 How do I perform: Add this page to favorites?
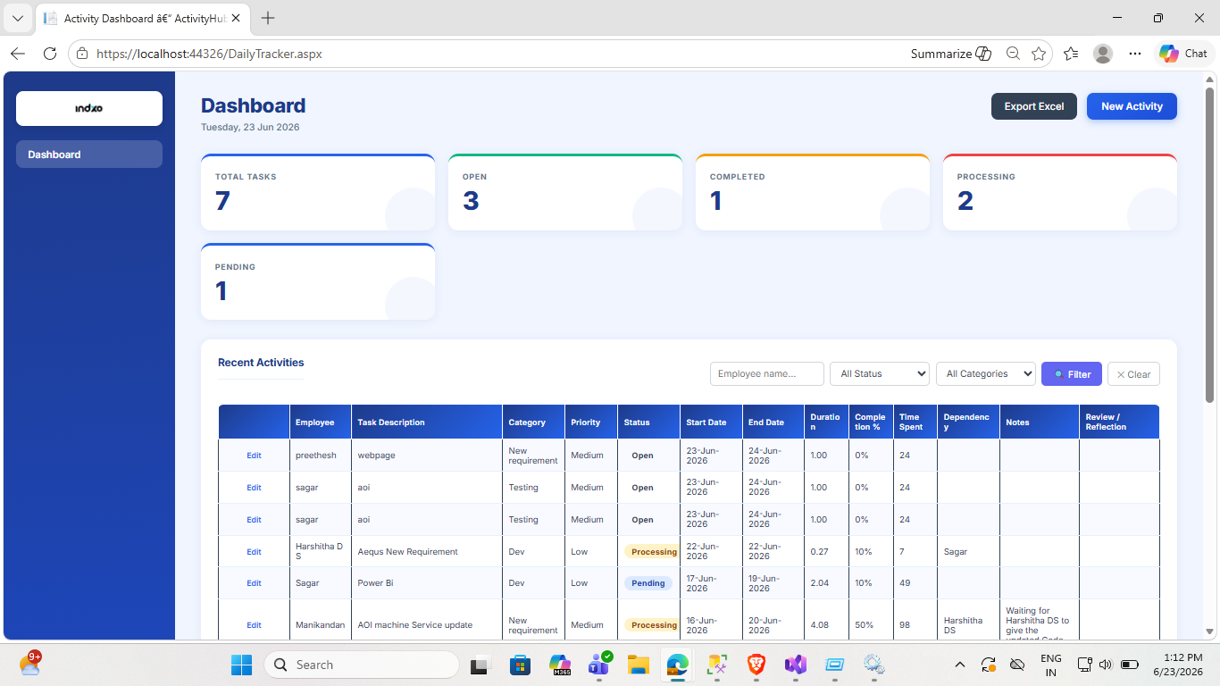(1039, 54)
